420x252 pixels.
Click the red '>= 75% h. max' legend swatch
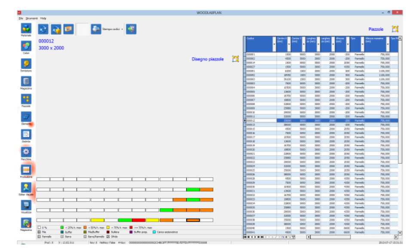pos(131,227)
